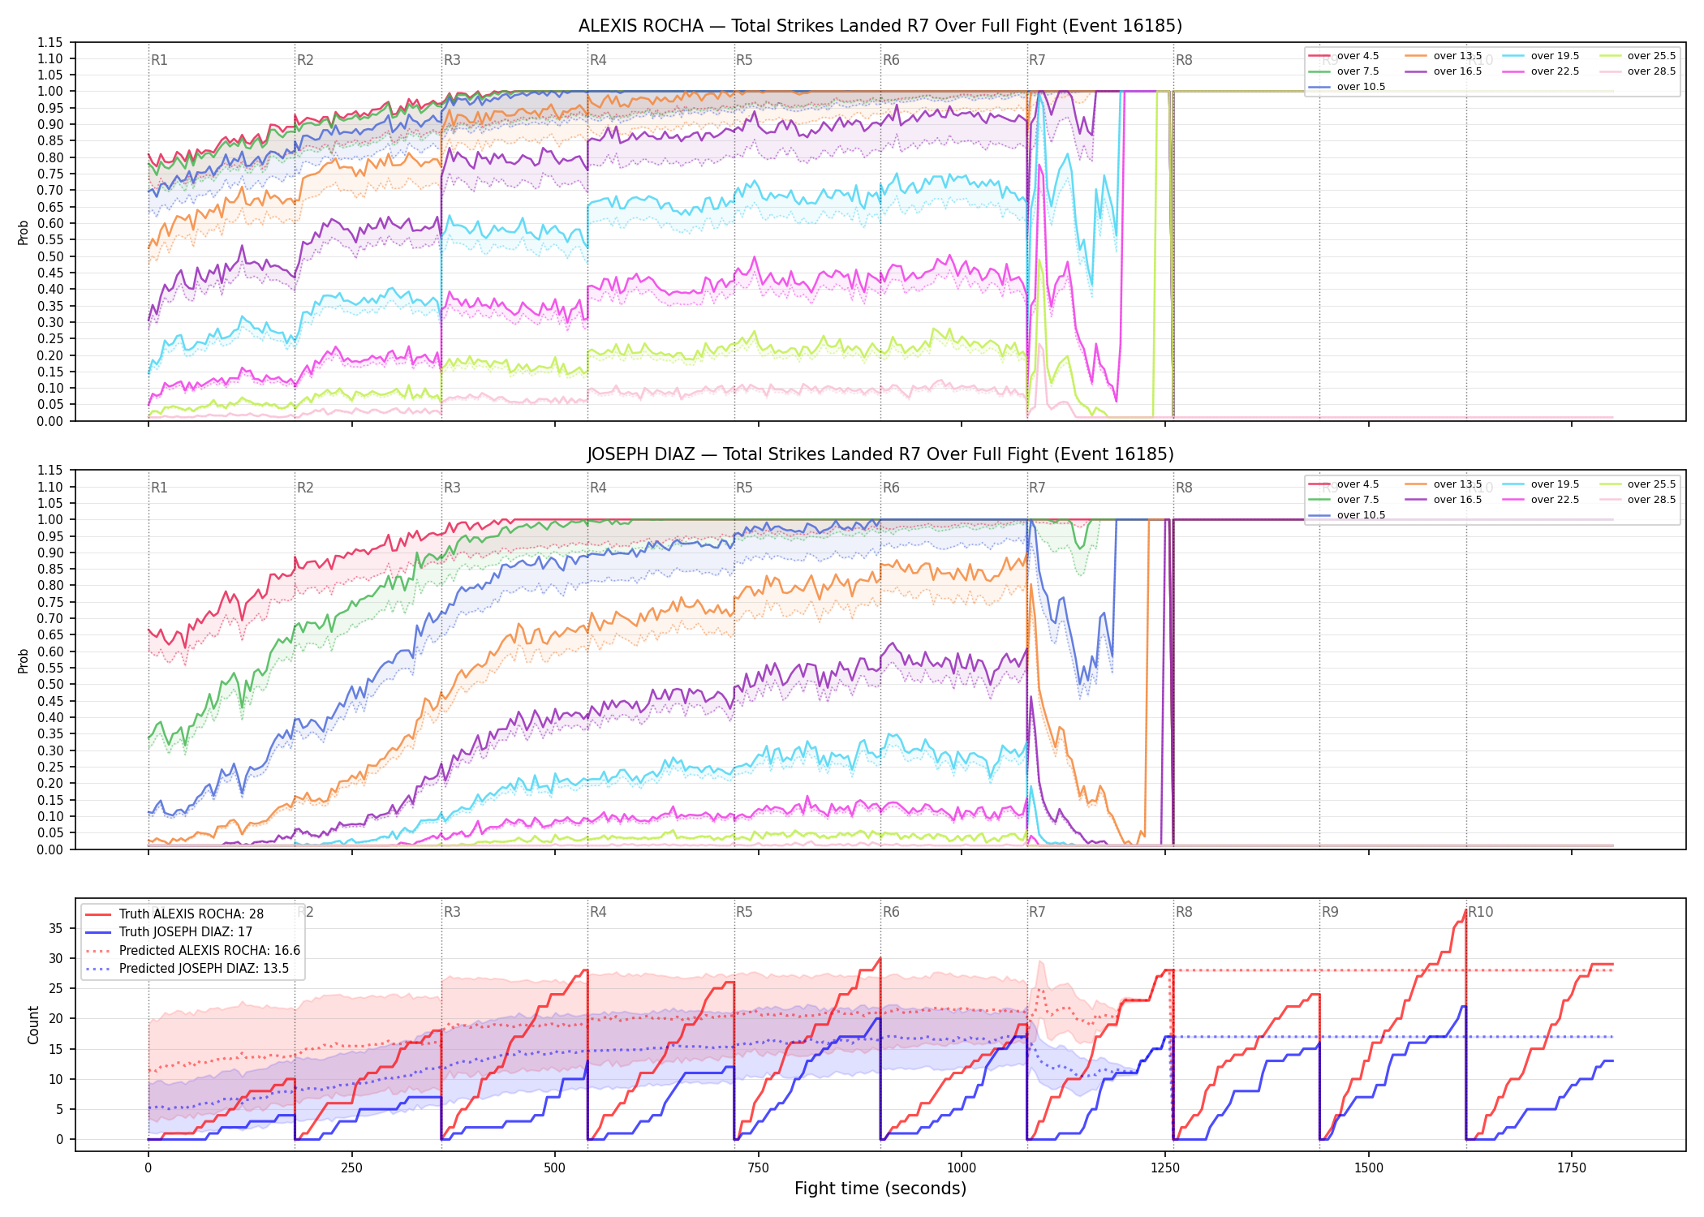Click the red line swatch for Truth ALEXIS ROCHA

tap(98, 914)
